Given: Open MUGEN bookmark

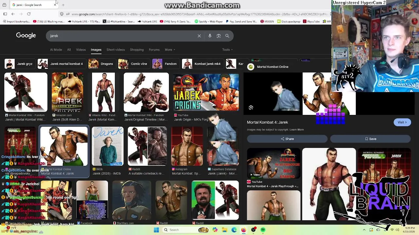Looking at the screenshot, I should [268, 22].
